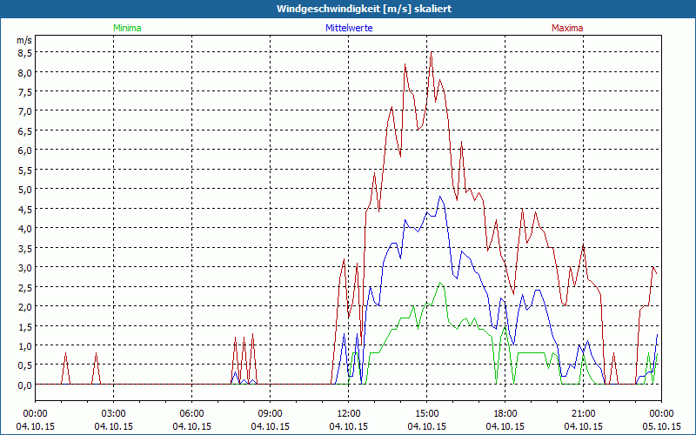
Task: Click the 2,0 y-axis value
Action: pyautogui.click(x=24, y=307)
